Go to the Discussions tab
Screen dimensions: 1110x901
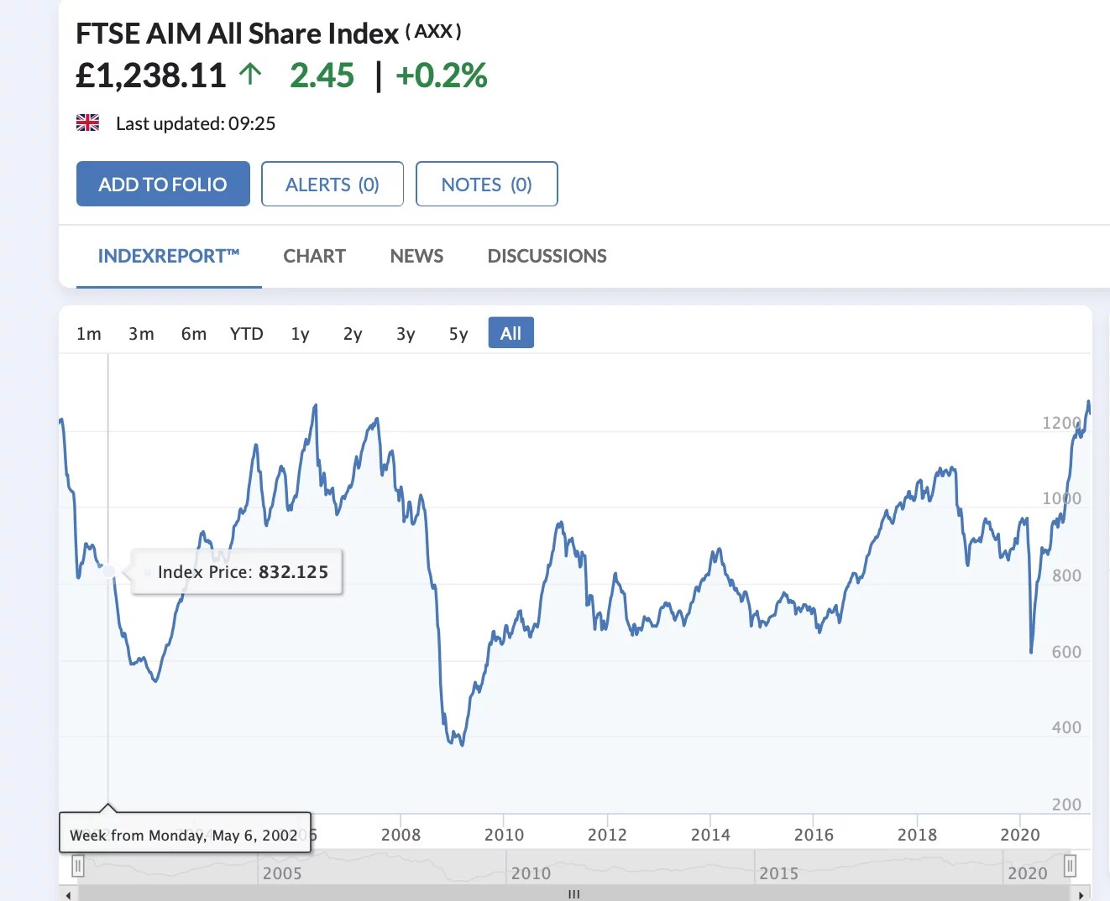tap(547, 256)
